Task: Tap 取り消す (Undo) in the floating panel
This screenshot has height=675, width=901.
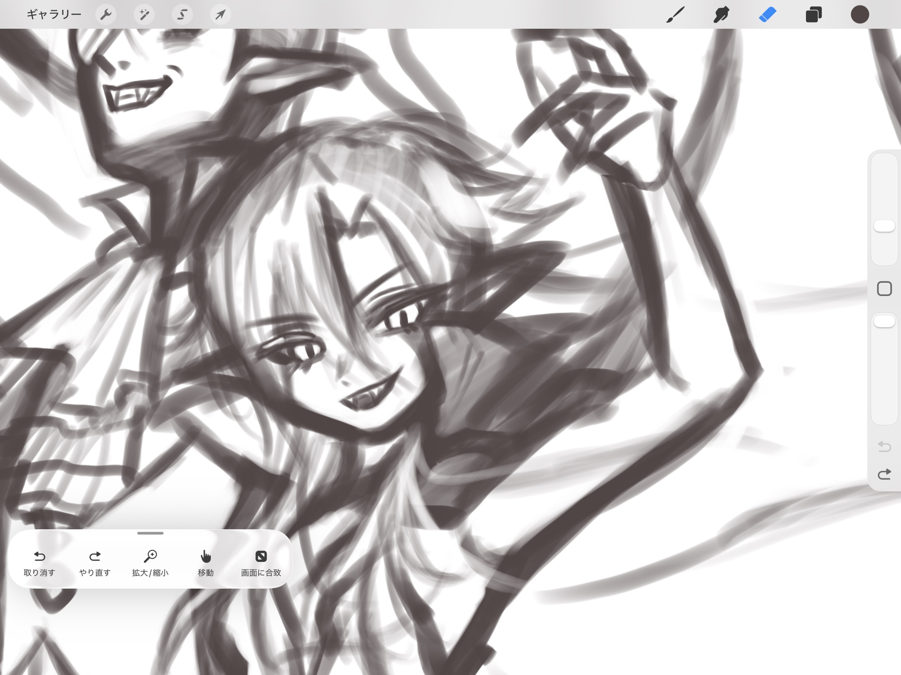Action: tap(40, 562)
